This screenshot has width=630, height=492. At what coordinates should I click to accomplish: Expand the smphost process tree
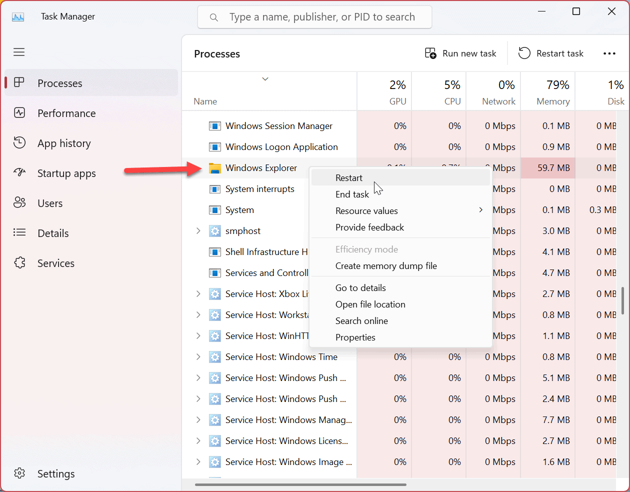point(198,231)
